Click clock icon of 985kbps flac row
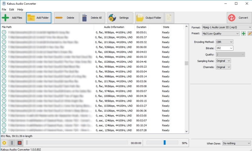This screenshot has width=252, height=151. pyautogui.click(x=4, y=101)
